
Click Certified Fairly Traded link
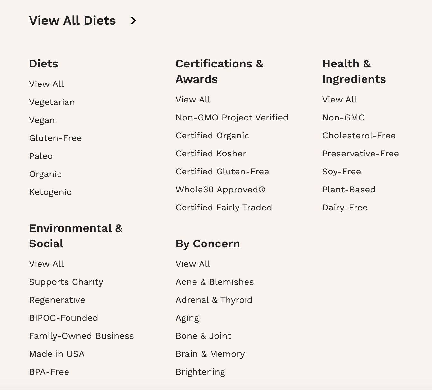pyautogui.click(x=224, y=208)
